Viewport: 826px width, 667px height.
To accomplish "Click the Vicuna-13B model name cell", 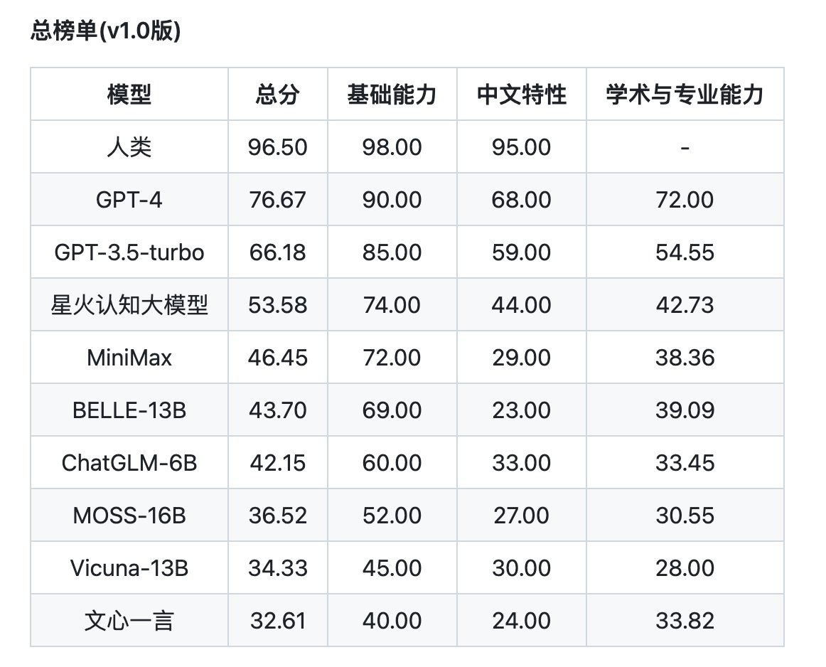I will [129, 568].
